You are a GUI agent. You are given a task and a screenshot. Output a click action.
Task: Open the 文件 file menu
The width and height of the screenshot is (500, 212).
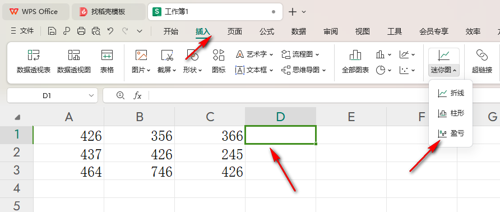[x=22, y=31]
